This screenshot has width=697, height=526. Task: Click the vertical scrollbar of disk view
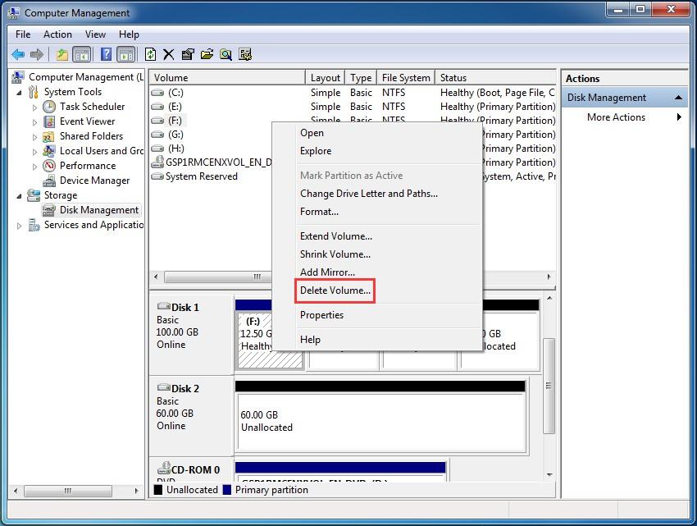click(x=549, y=386)
